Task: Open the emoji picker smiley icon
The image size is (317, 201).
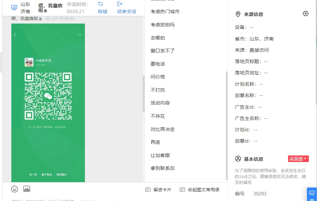Action: tap(14, 189)
